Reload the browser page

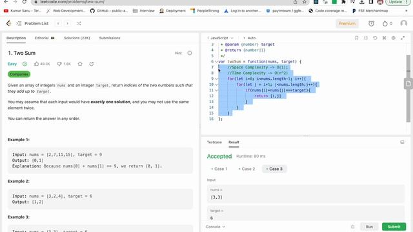[x=25, y=2]
